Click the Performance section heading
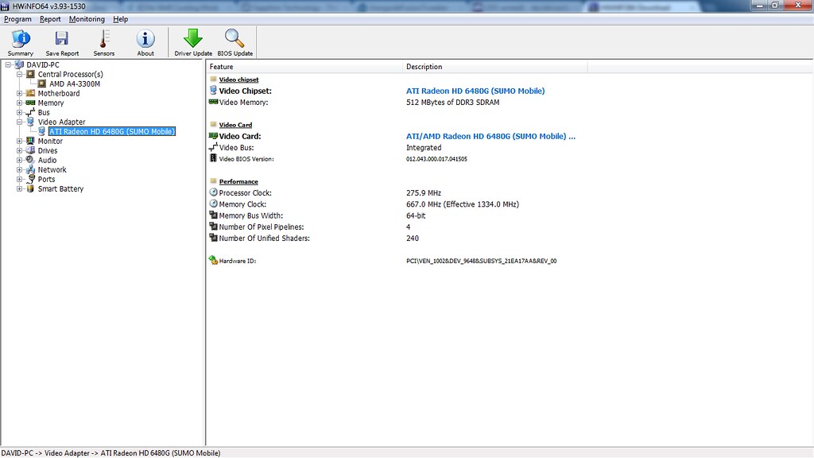 click(x=238, y=181)
